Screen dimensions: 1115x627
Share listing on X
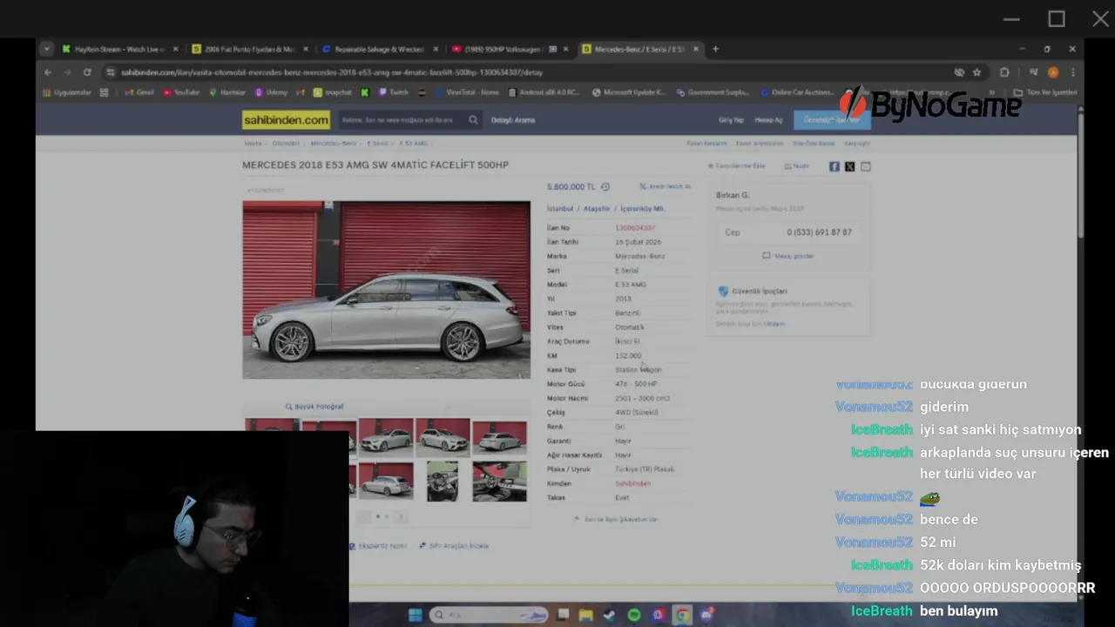coord(849,166)
